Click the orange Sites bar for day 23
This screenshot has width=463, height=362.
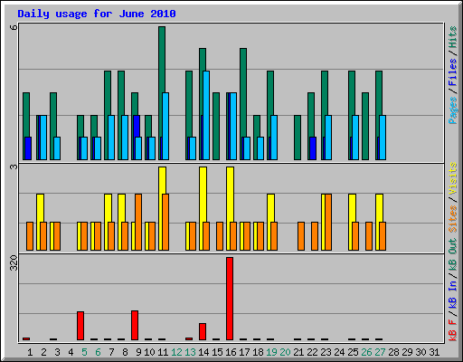tap(328, 222)
